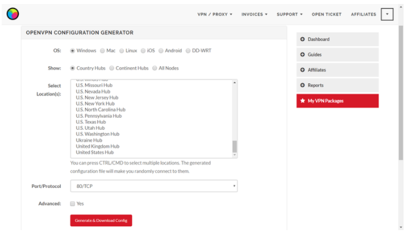Open My VPN Packages in the sidebar
Image resolution: width=407 pixels, height=241 pixels.
[337, 101]
